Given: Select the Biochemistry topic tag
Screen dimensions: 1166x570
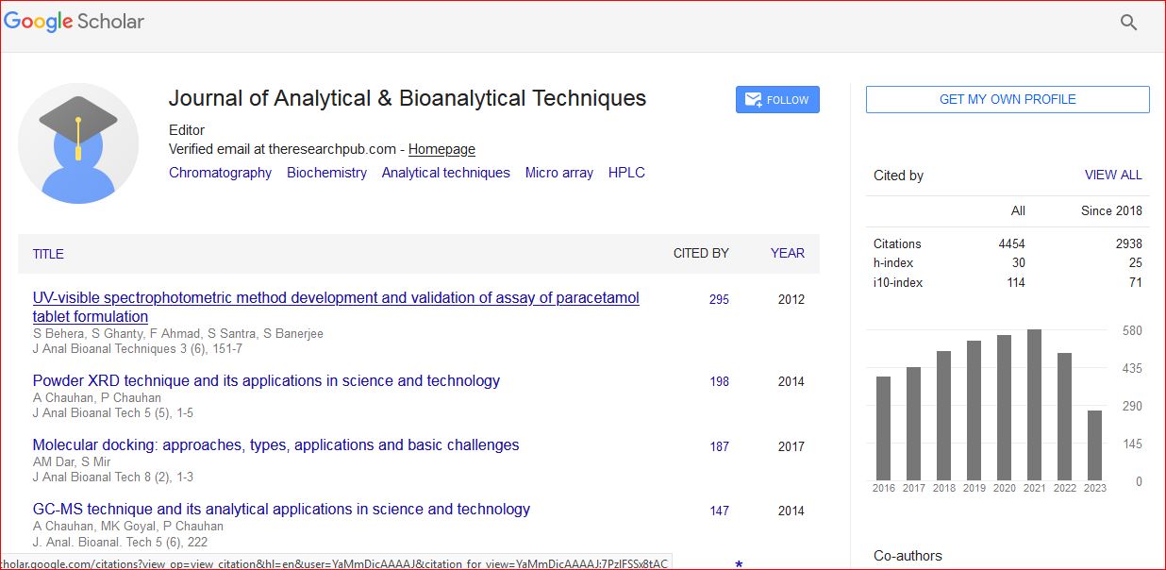Looking at the screenshot, I should pyautogui.click(x=326, y=173).
